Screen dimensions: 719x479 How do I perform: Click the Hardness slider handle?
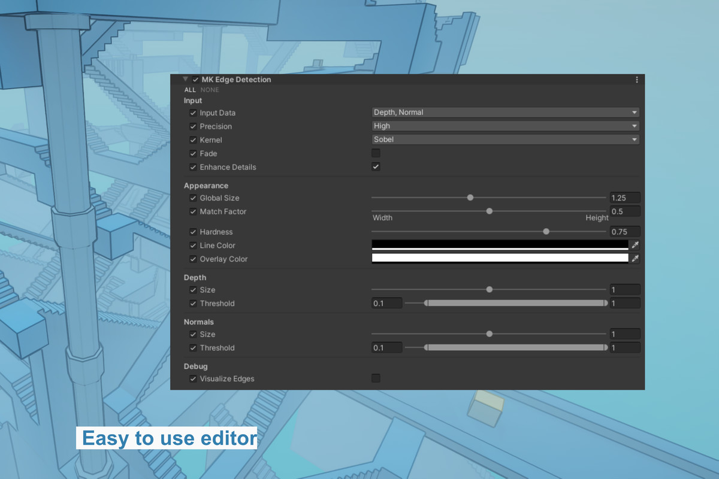[546, 231]
